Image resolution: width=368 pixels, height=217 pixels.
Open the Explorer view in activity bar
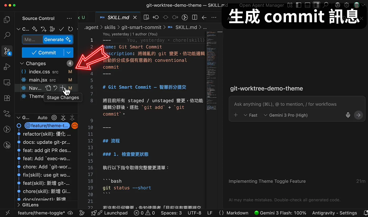tap(7, 19)
